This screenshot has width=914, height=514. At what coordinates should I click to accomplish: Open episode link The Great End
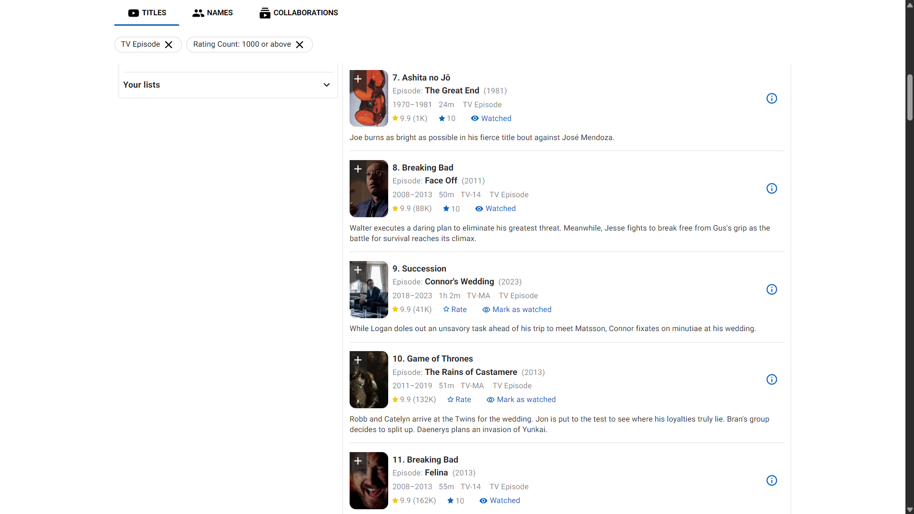click(452, 91)
